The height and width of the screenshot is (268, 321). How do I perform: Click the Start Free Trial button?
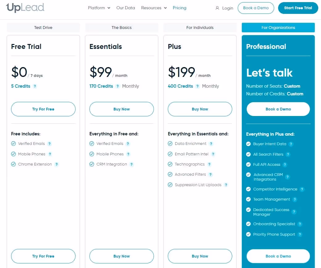[298, 8]
